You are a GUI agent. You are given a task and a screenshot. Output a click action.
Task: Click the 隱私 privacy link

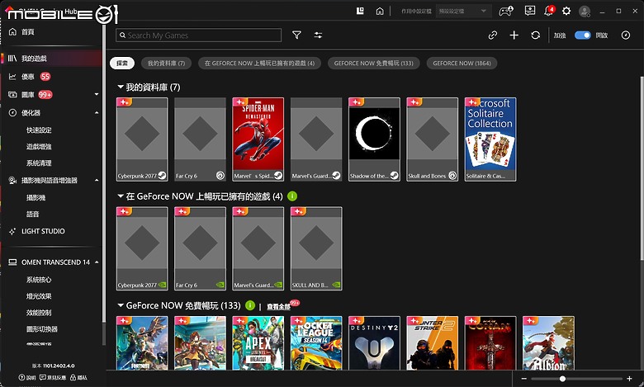click(78, 378)
